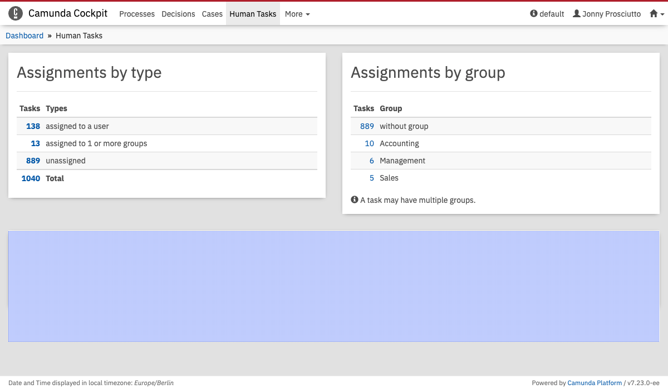Viewport: 668px width, 389px height.
Task: Show the 10 Accounting group tasks
Action: click(x=369, y=143)
